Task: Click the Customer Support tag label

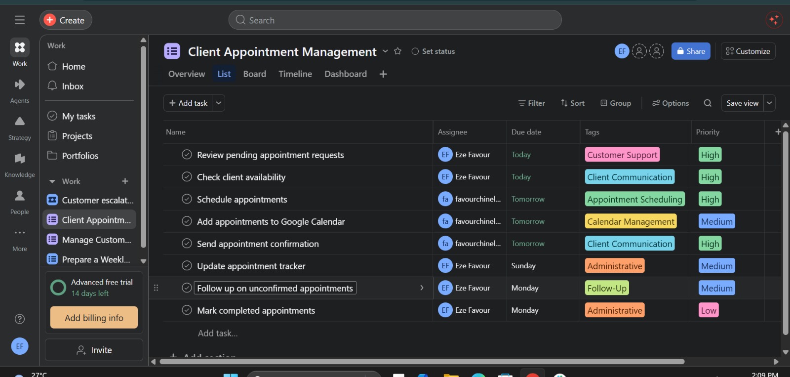Action: coord(622,155)
